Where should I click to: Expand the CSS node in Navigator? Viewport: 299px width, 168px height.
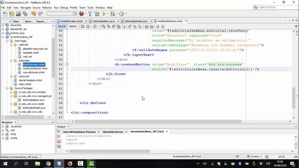tap(3, 131)
